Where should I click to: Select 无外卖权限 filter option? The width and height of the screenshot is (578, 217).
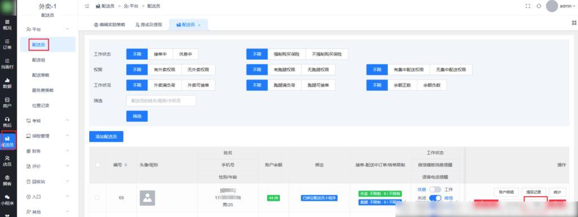click(198, 69)
